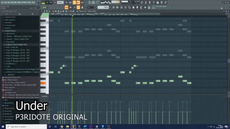
Task: Click the help question mark icon
Action: pyautogui.click(x=153, y=3)
